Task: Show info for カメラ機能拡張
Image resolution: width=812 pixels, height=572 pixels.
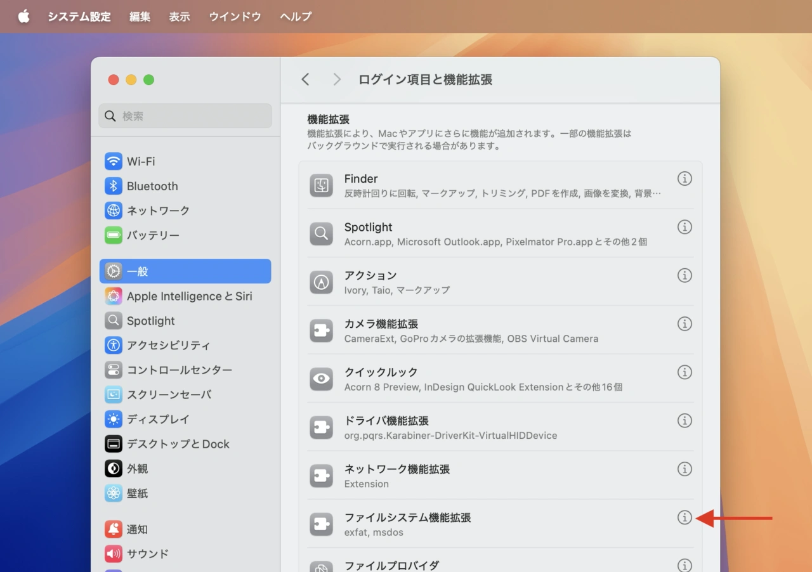Action: point(684,323)
